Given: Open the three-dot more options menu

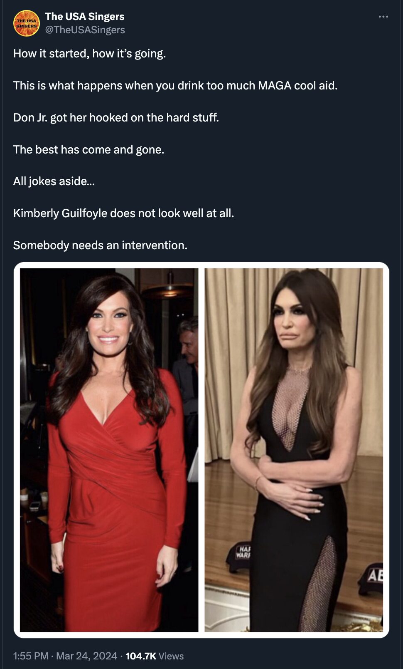Looking at the screenshot, I should (x=383, y=17).
